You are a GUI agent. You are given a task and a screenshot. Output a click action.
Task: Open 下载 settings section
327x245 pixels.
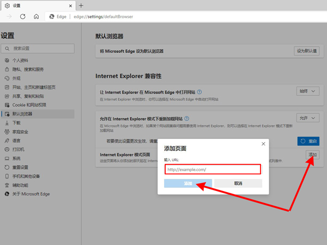16,123
